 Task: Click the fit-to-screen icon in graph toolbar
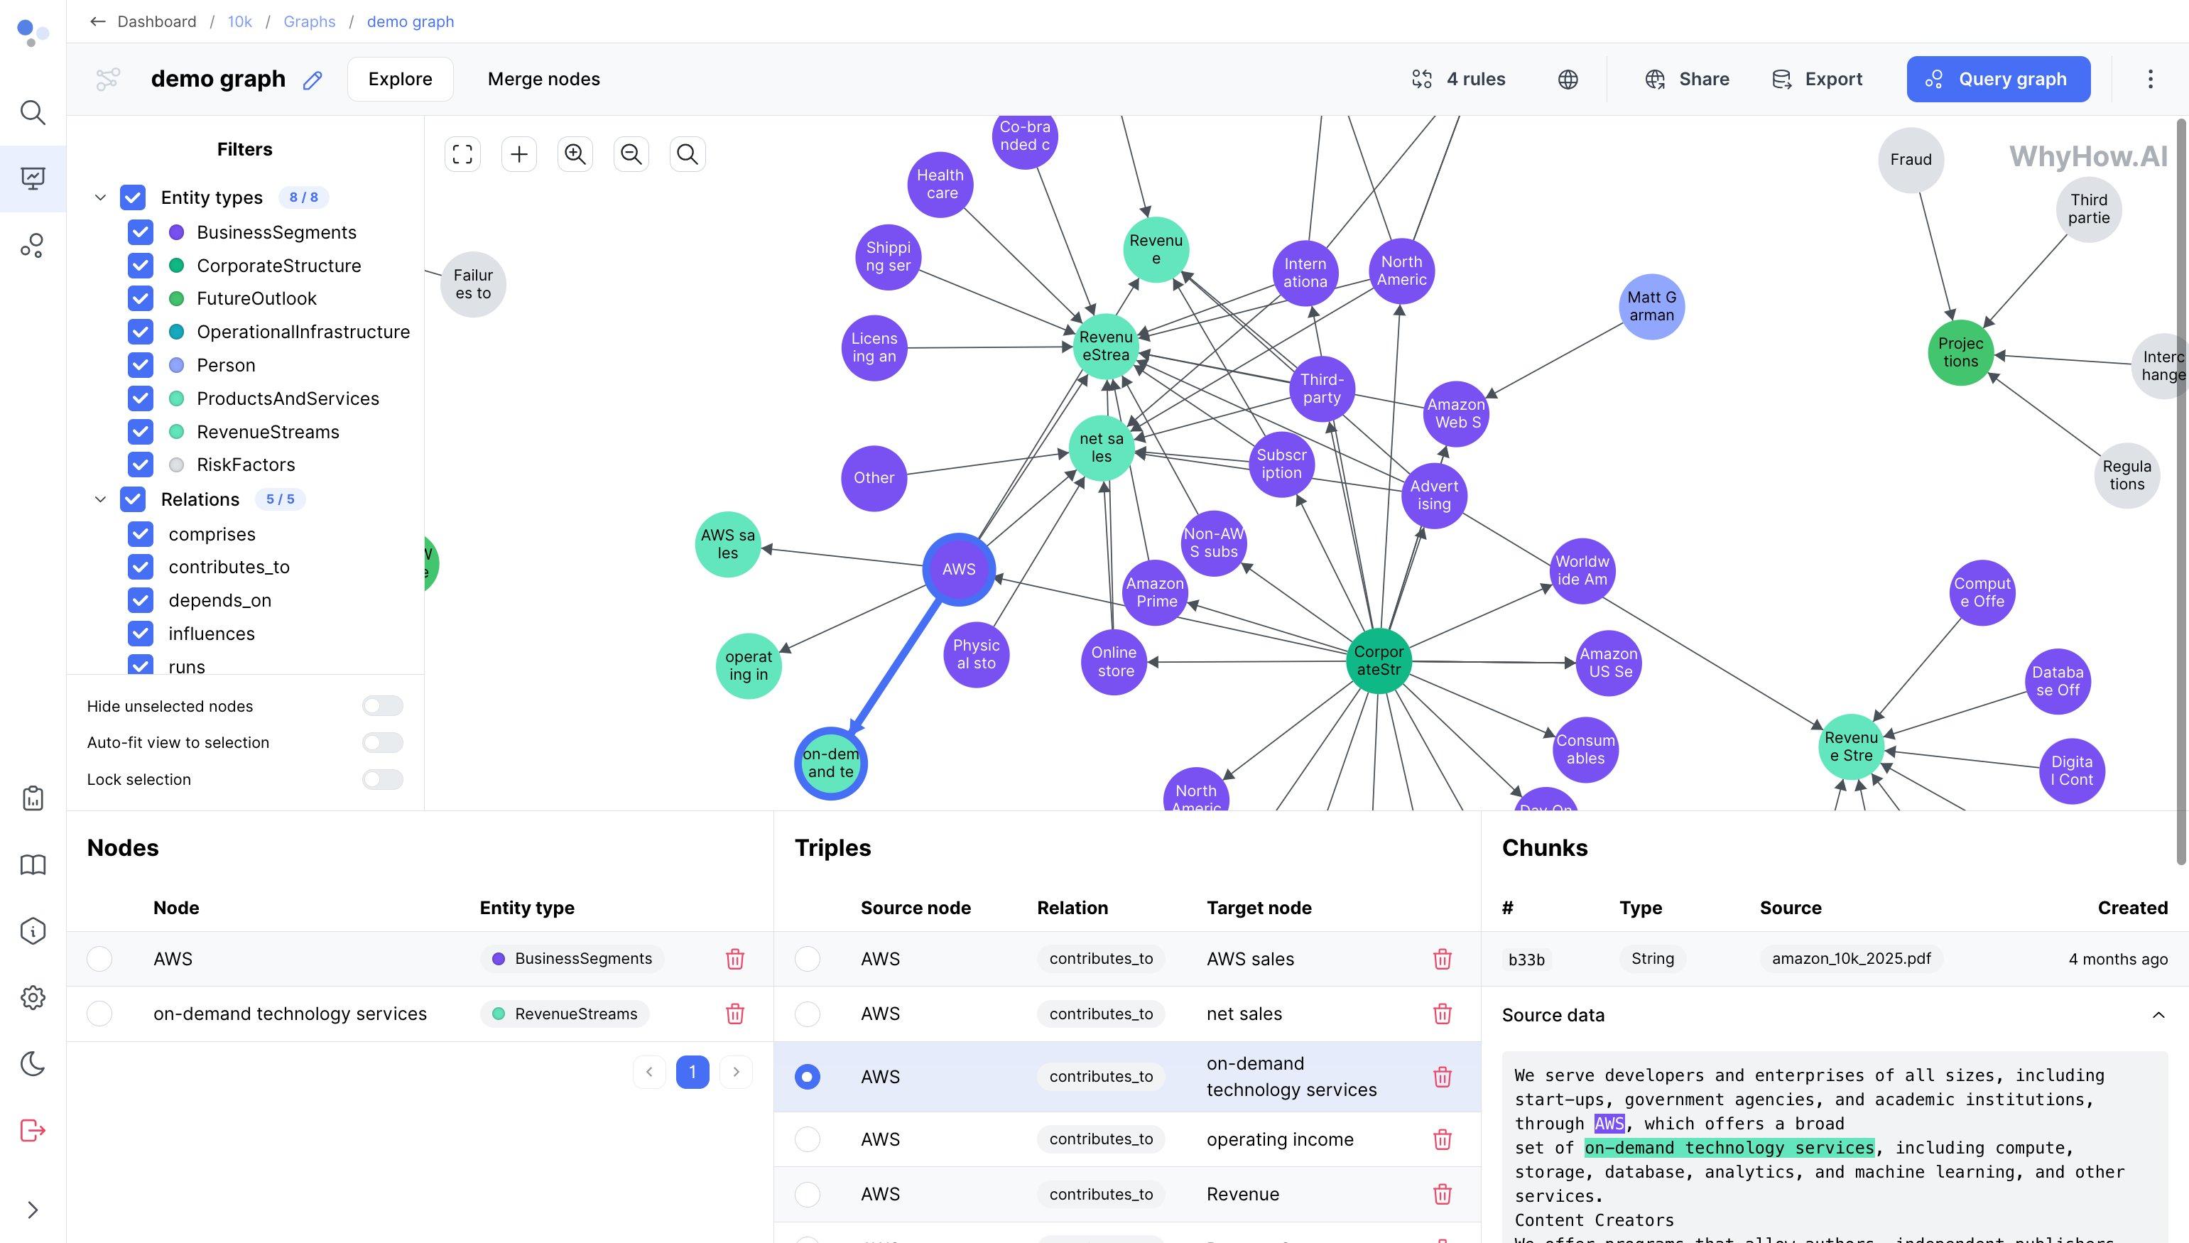[462, 155]
